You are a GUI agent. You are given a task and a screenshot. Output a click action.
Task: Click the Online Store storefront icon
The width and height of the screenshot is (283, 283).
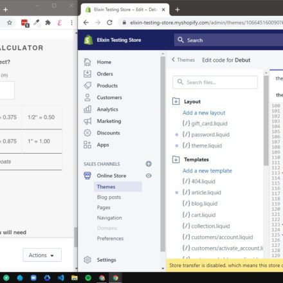[x=87, y=176]
